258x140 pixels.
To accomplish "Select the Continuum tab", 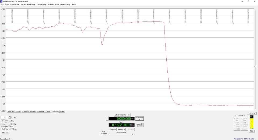I will 55,112.
